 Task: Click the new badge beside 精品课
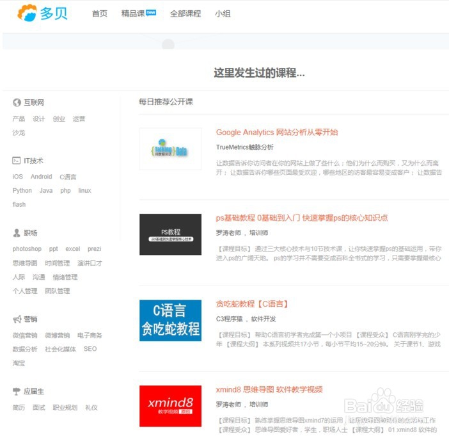pos(151,12)
